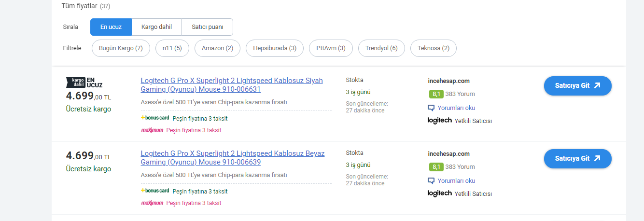
Task: Sort offers by En ucuz
Action: [x=111, y=27]
